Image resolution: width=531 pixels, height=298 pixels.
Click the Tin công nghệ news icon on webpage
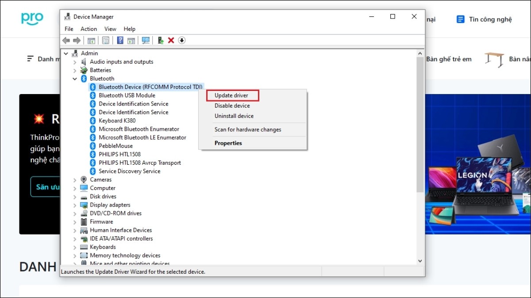pyautogui.click(x=461, y=19)
